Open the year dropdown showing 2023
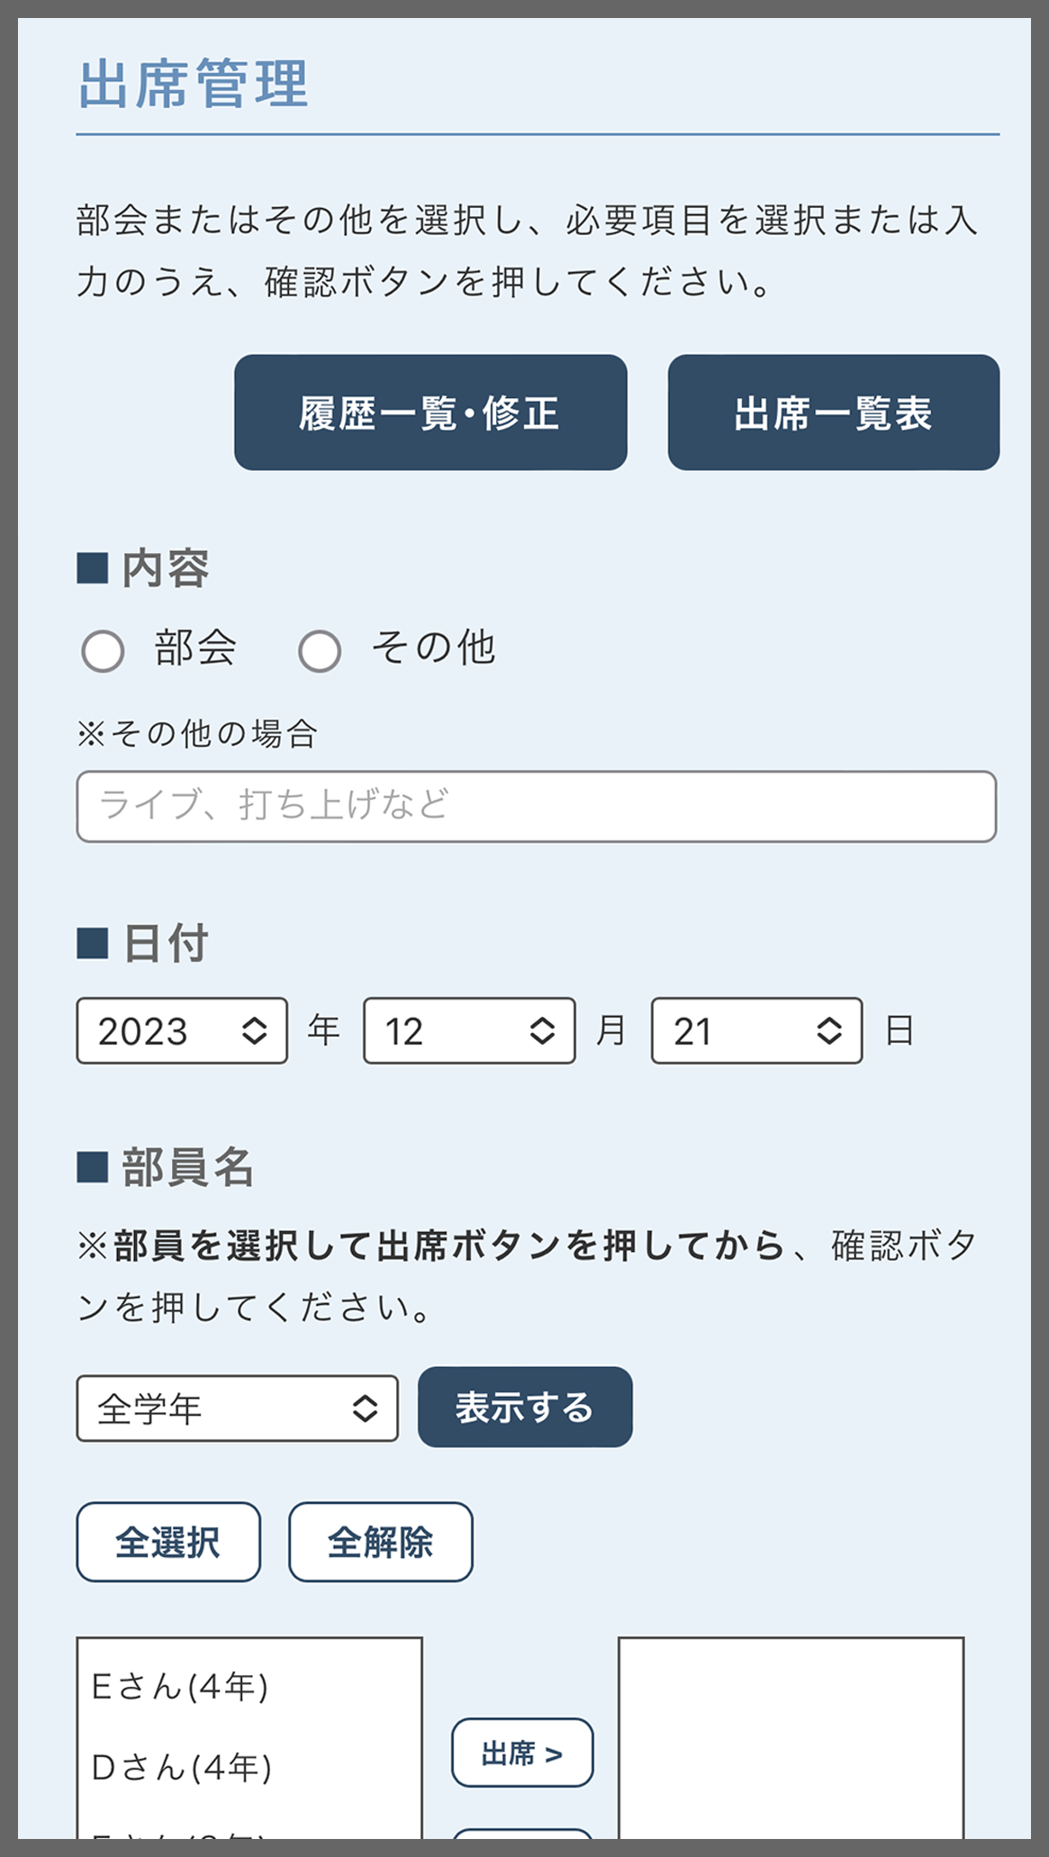 click(x=180, y=1031)
